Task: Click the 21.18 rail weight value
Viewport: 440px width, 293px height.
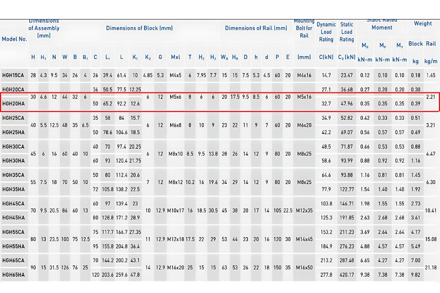Action: [x=431, y=267]
